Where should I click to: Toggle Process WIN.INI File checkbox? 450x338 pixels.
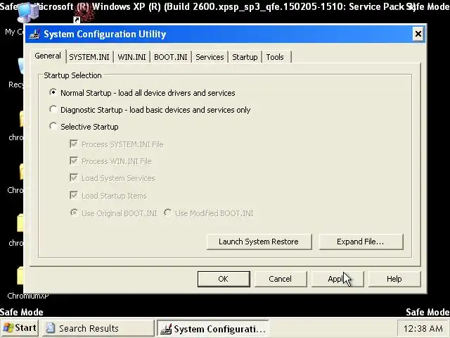click(x=74, y=161)
